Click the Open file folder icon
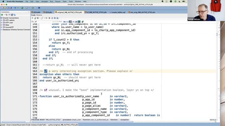The height and width of the screenshot is (126, 225). (x=5, y=8)
